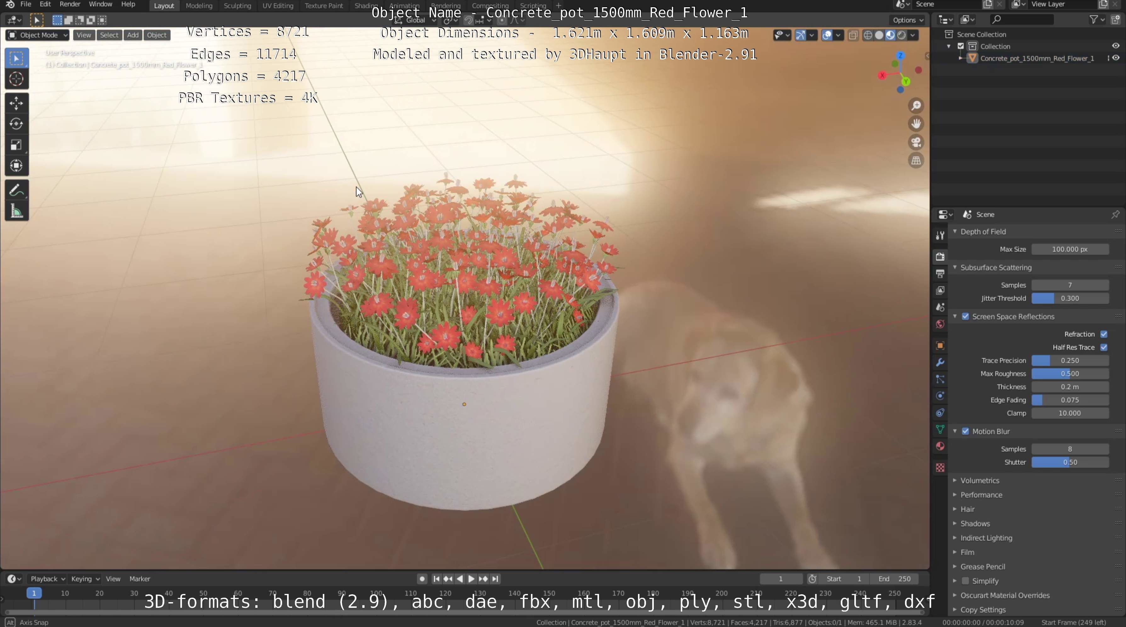This screenshot has width=1126, height=627.
Task: Open the viewport Select menu
Action: [x=109, y=35]
